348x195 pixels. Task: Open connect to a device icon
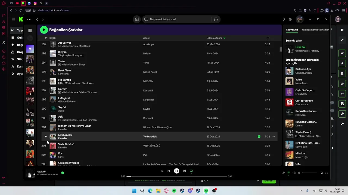(x=294, y=173)
